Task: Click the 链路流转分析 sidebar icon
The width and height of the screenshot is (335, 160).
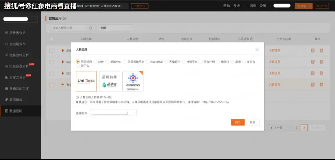Action: click(x=6, y=55)
